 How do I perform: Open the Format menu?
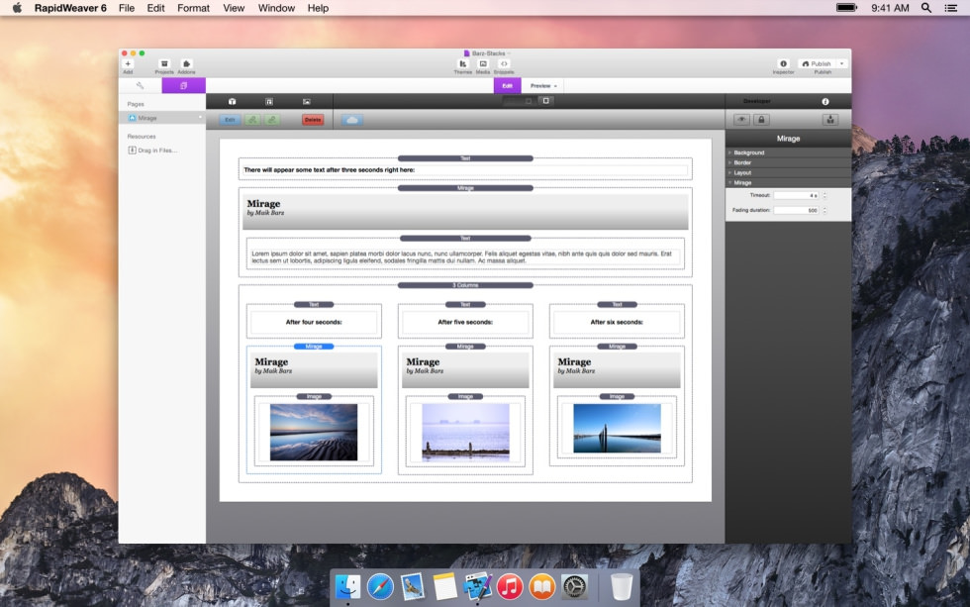(194, 8)
